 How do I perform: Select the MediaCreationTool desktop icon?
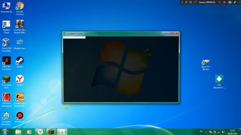20,44
